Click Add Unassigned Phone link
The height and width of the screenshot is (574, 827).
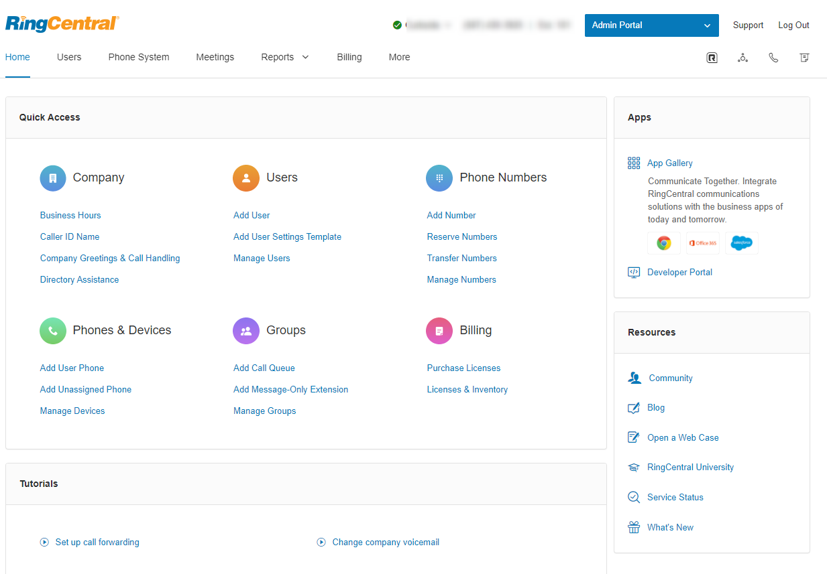(x=86, y=390)
